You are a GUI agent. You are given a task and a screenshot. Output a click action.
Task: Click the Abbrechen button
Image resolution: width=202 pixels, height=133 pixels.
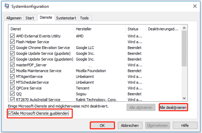pos(130,125)
